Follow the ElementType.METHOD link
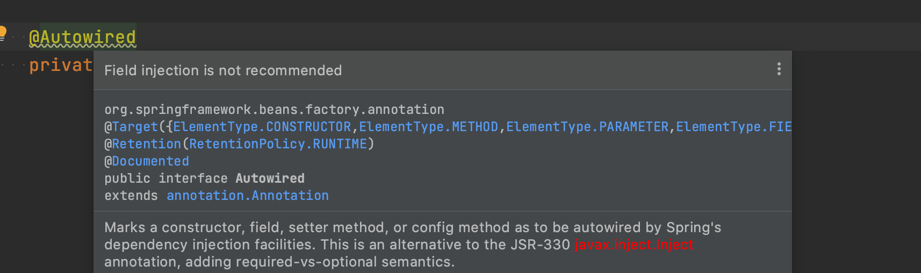The image size is (921, 273). click(x=428, y=127)
